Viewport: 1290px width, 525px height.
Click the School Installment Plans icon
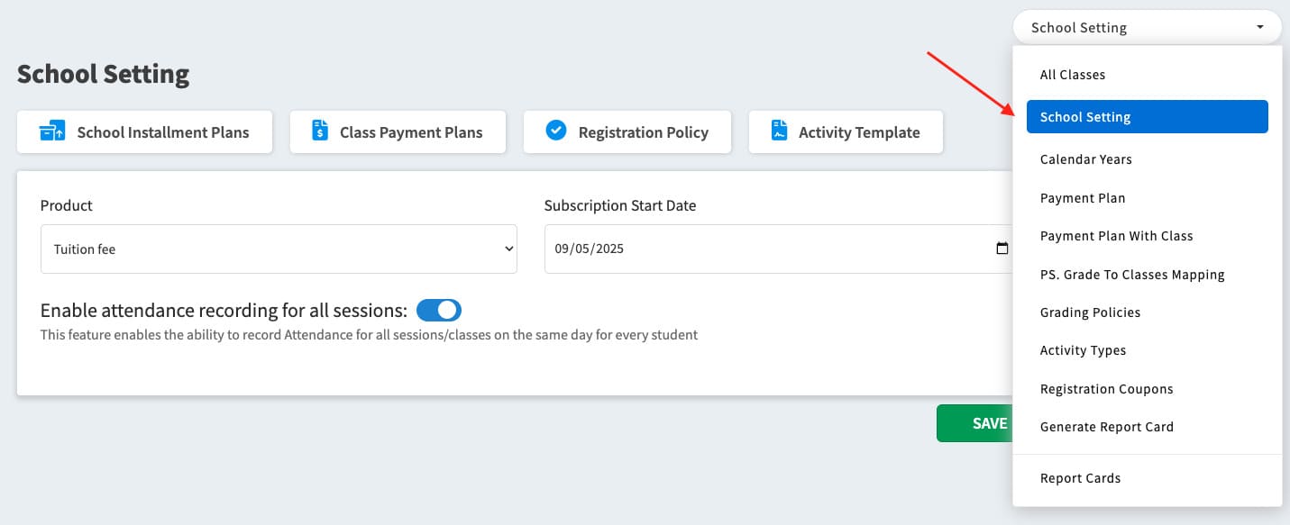(52, 131)
